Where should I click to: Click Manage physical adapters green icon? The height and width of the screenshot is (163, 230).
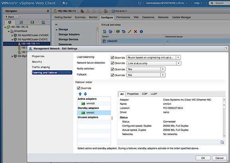point(118,31)
